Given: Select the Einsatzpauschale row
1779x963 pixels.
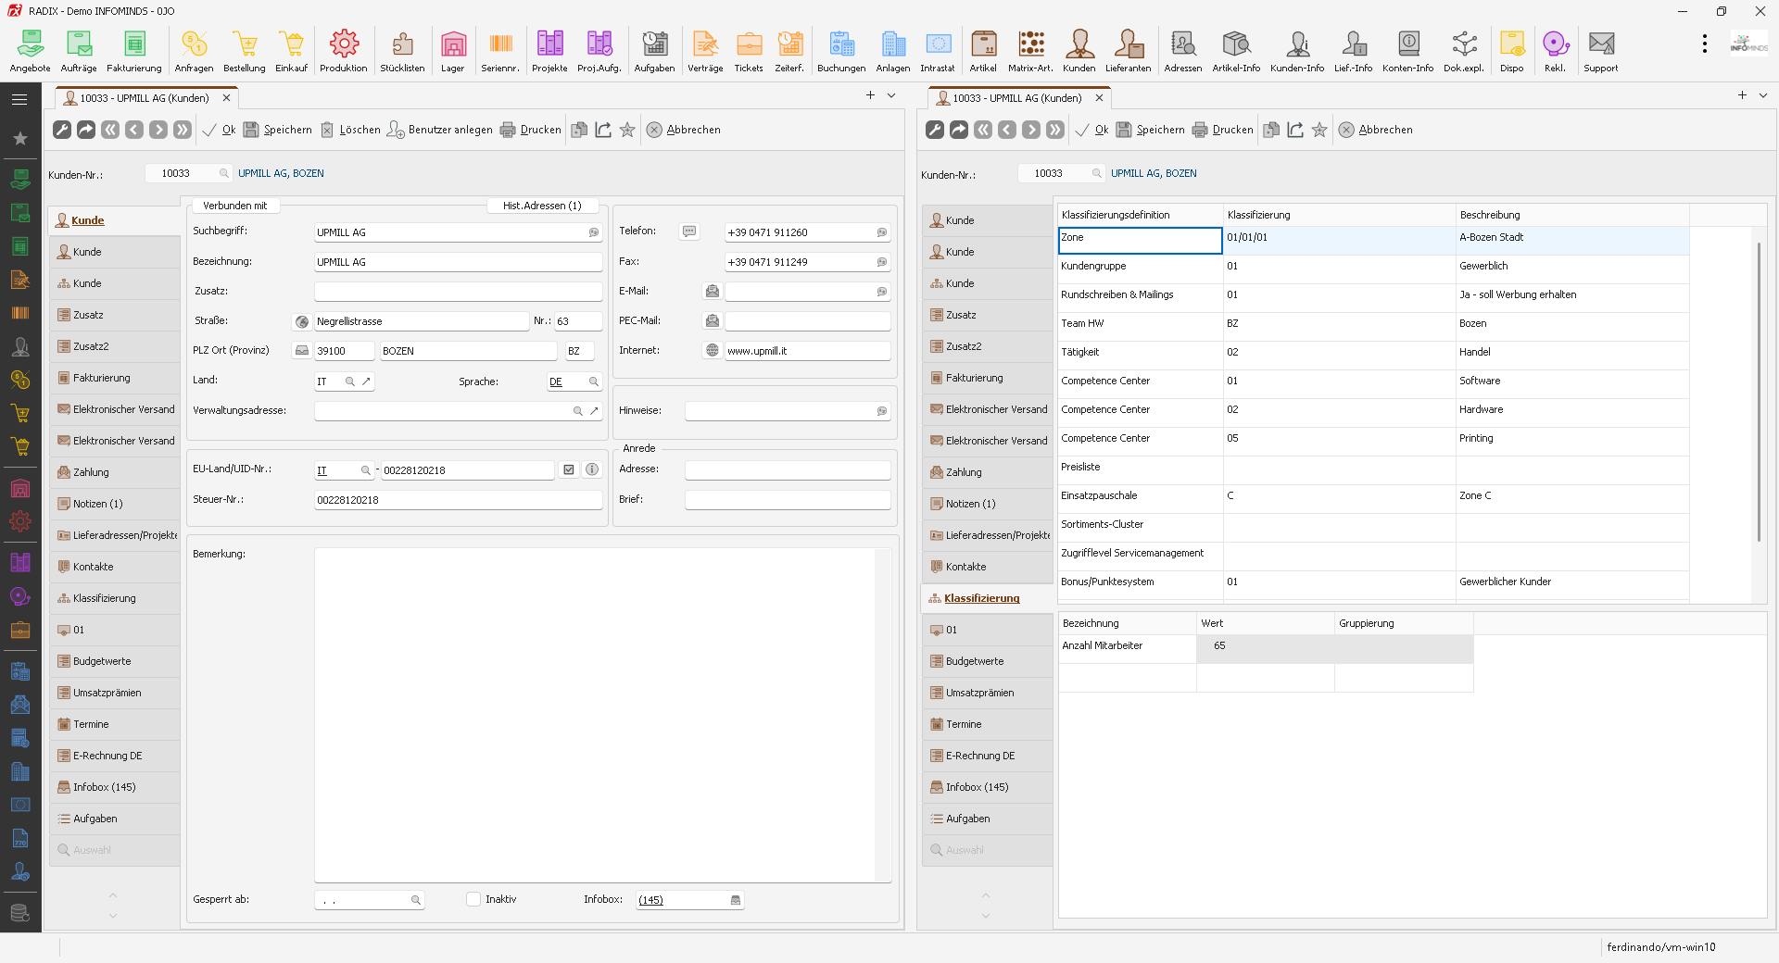Looking at the screenshot, I should (x=1373, y=495).
